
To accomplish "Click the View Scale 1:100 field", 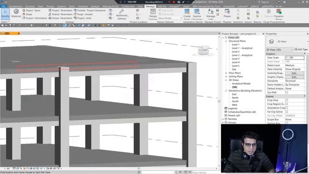I will 295,58.
